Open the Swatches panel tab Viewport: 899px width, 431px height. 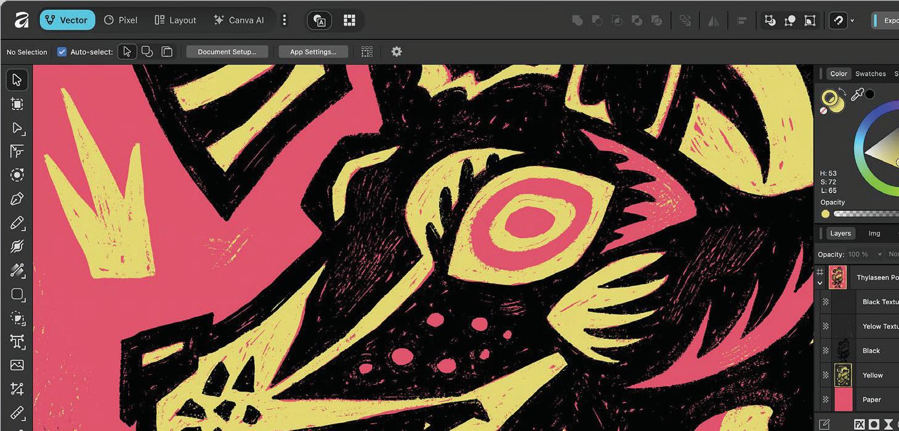(x=871, y=74)
